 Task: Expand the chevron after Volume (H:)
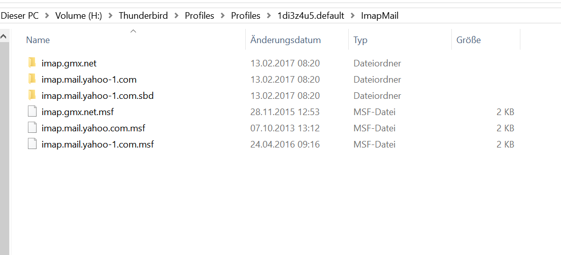[110, 16]
